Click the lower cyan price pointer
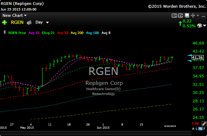The image size is (207, 136). coord(189,61)
